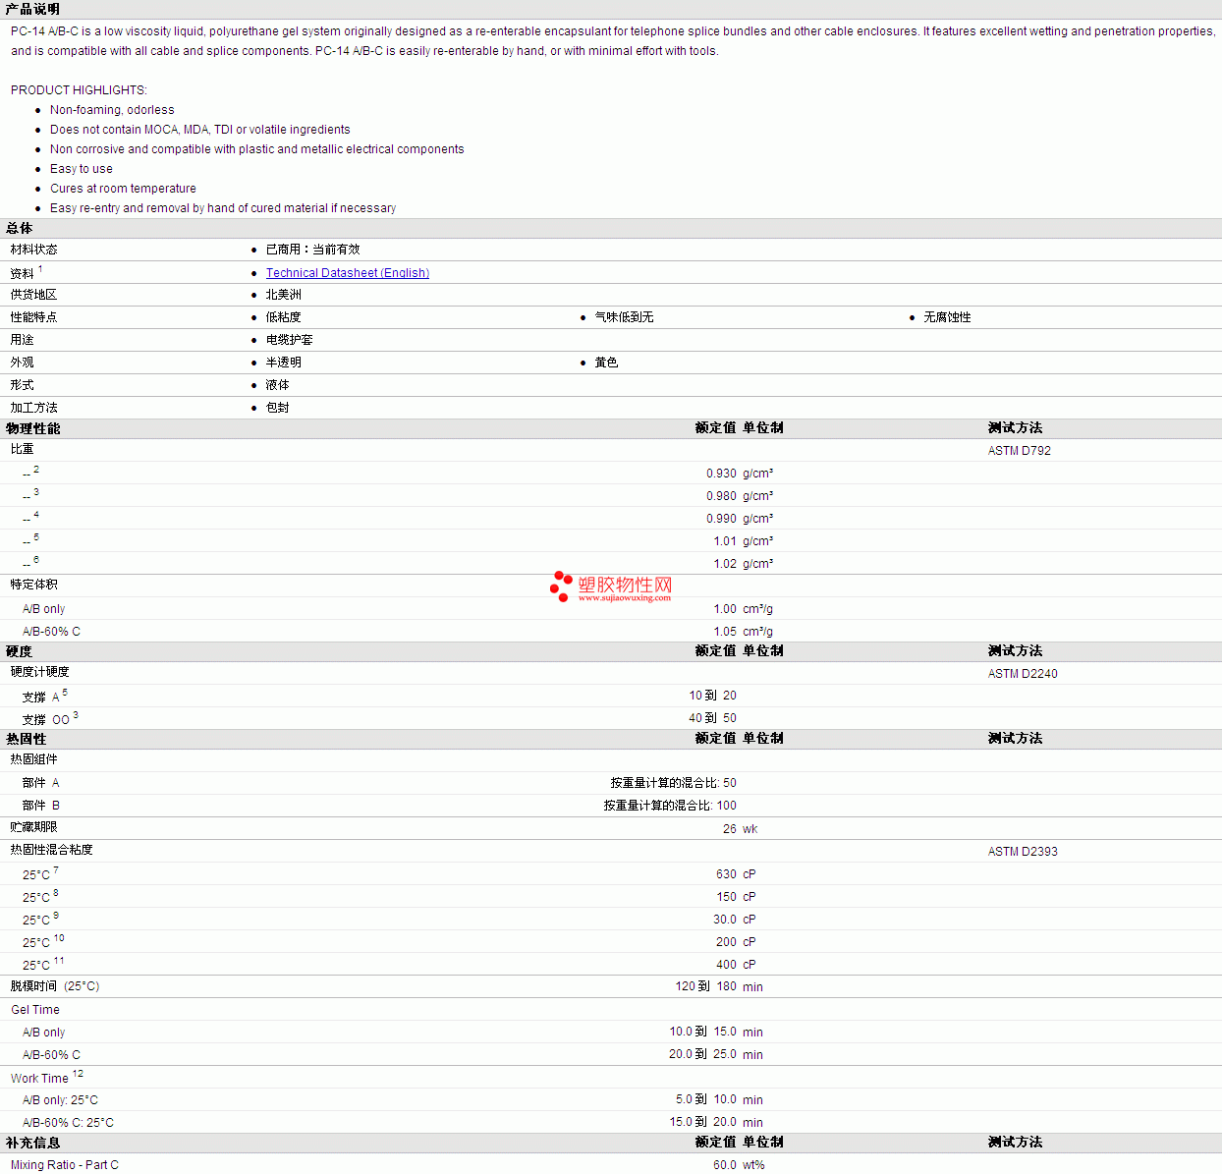The image size is (1222, 1174).
Task: Click the '黄色' appearance value
Action: point(606,363)
